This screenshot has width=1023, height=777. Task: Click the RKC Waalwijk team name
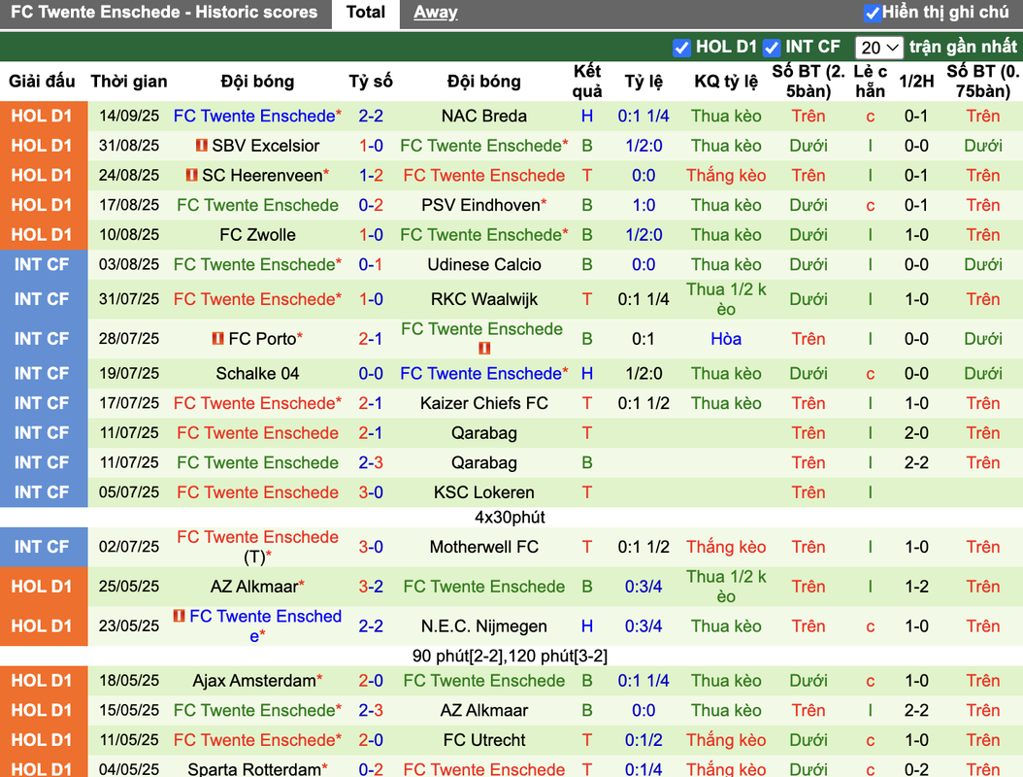484,300
